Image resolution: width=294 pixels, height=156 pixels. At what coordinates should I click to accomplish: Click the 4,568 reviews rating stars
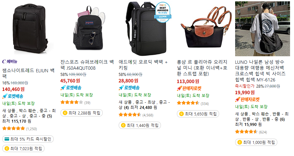coord(130,115)
